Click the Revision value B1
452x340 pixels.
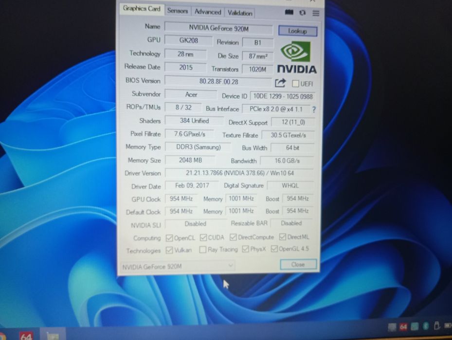(257, 43)
